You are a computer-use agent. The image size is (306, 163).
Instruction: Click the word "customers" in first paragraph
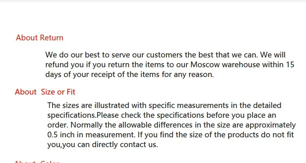click(x=164, y=55)
